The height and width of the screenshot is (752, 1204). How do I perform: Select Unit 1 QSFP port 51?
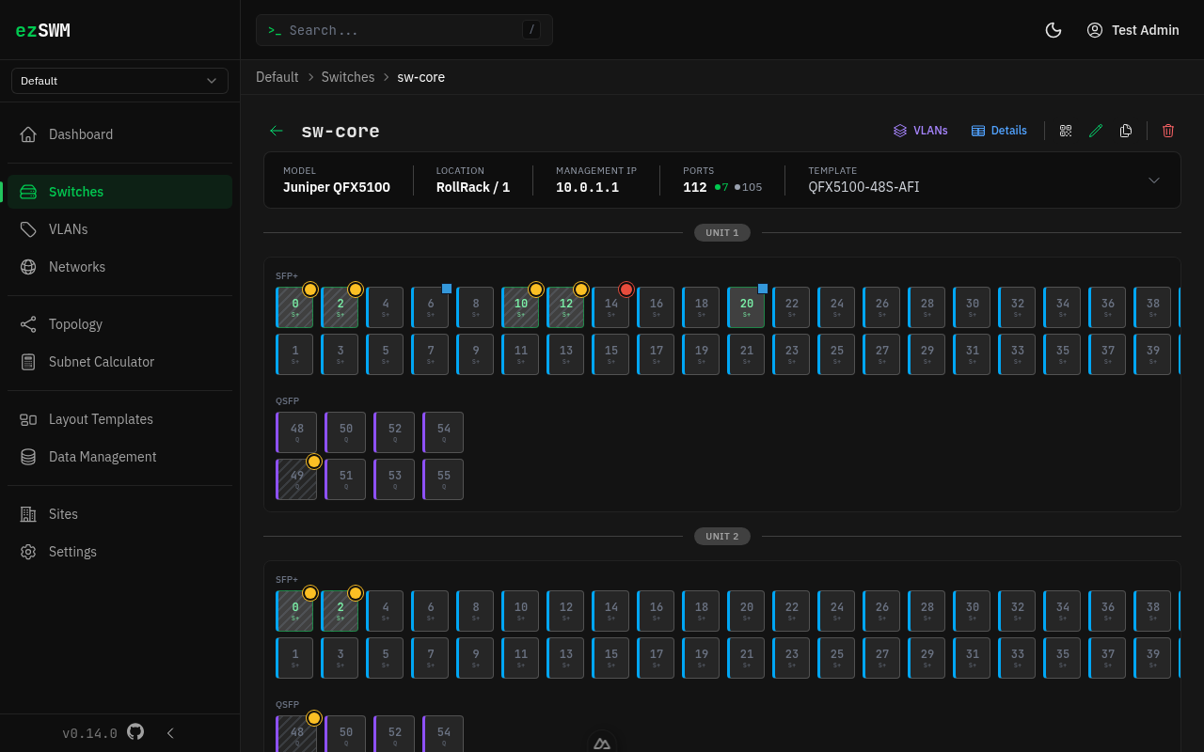click(x=345, y=479)
